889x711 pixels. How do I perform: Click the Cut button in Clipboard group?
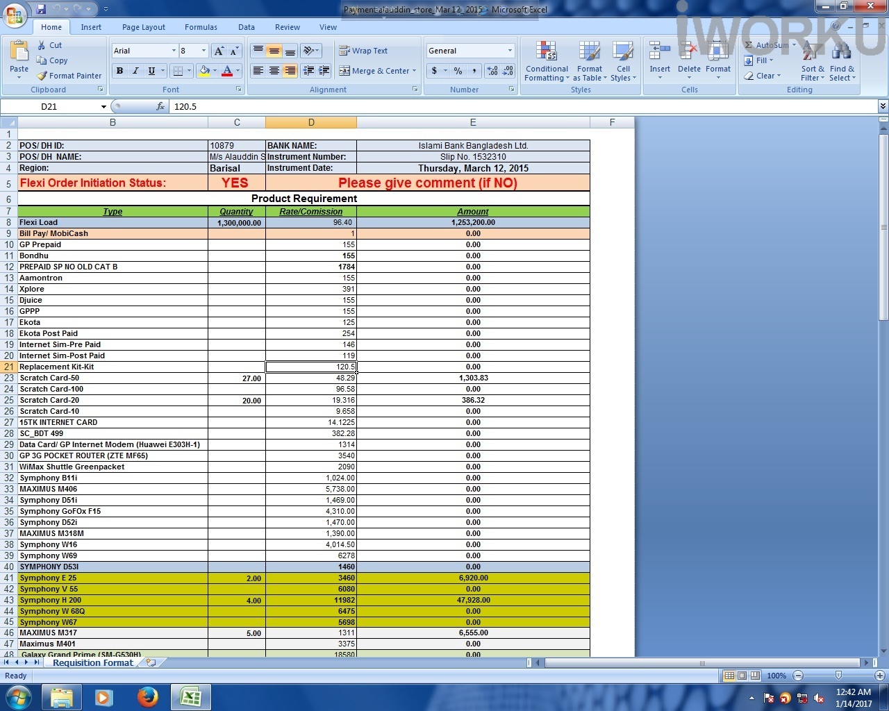[x=42, y=45]
